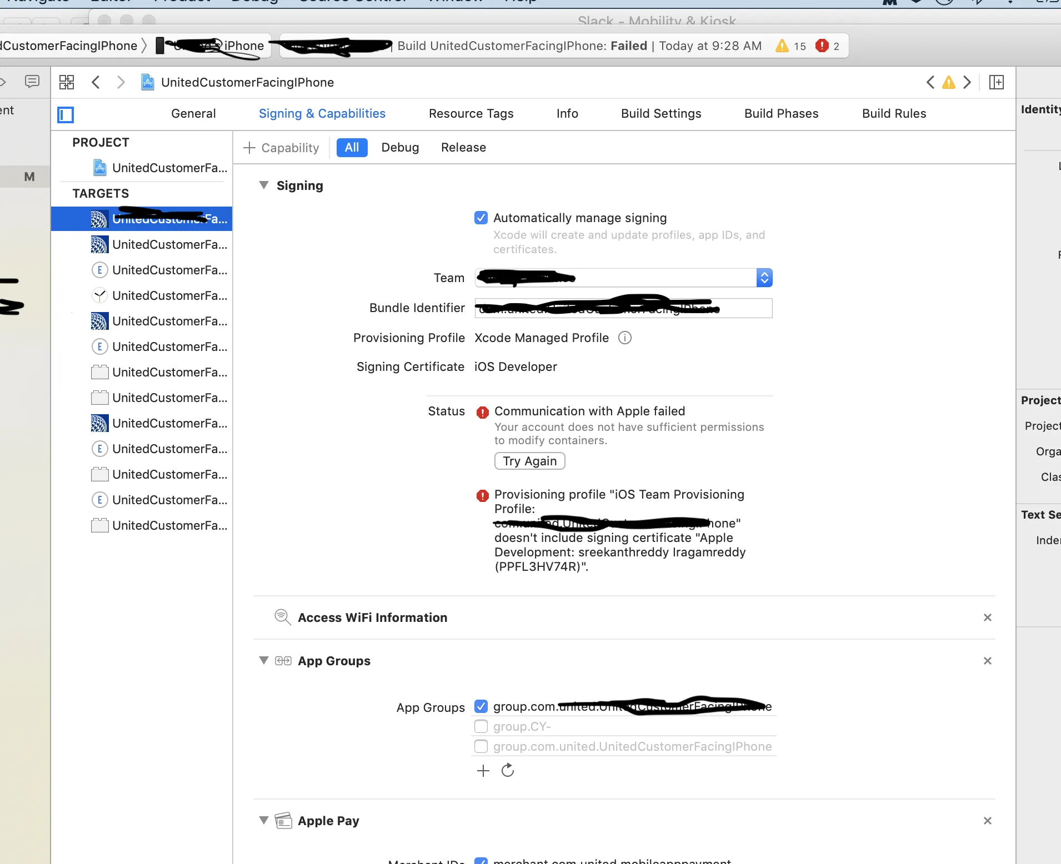This screenshot has height=864, width=1061.
Task: Open the run destination iPhone selector
Action: pos(211,46)
